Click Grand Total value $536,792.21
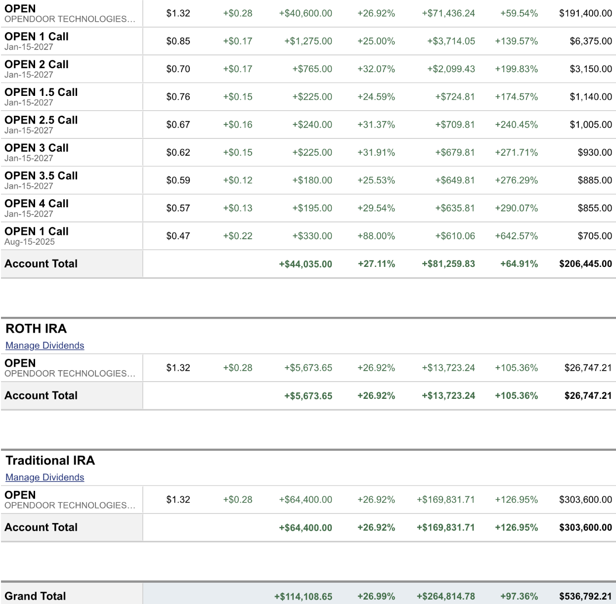Viewport: 616px width, 604px height. click(x=585, y=597)
